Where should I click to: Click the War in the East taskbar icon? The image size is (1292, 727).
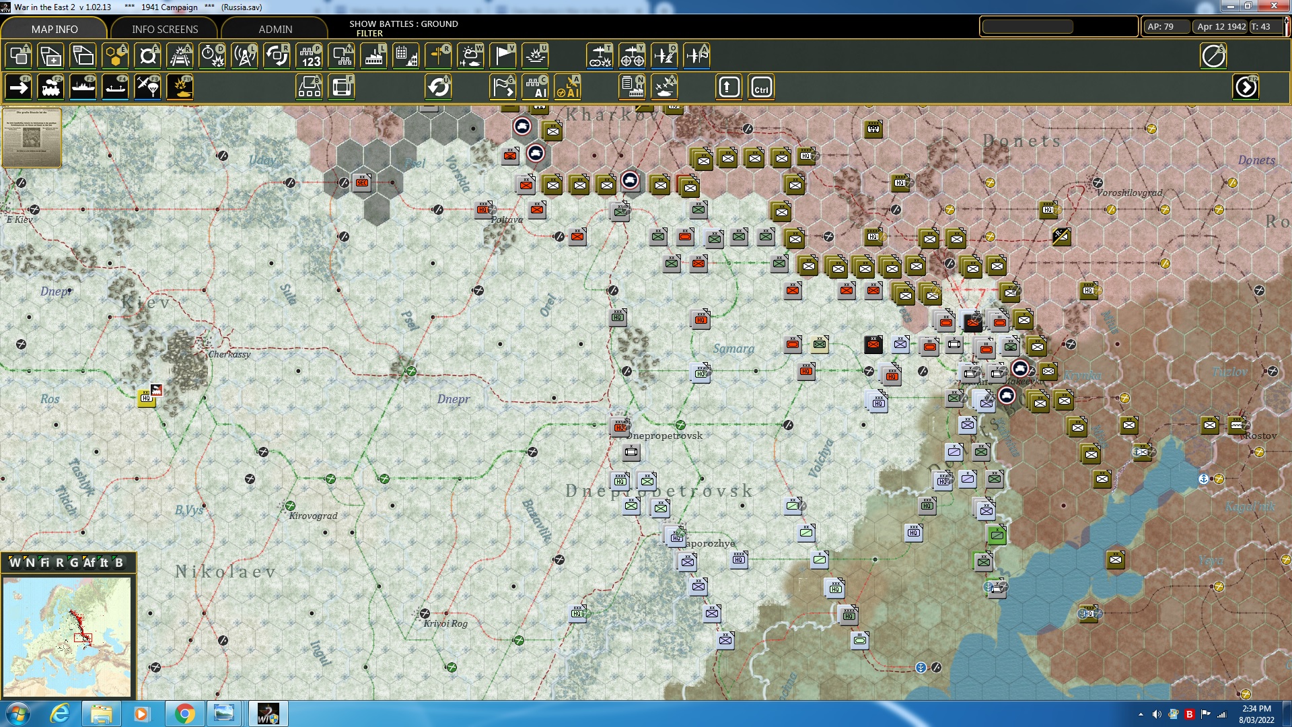tap(268, 714)
